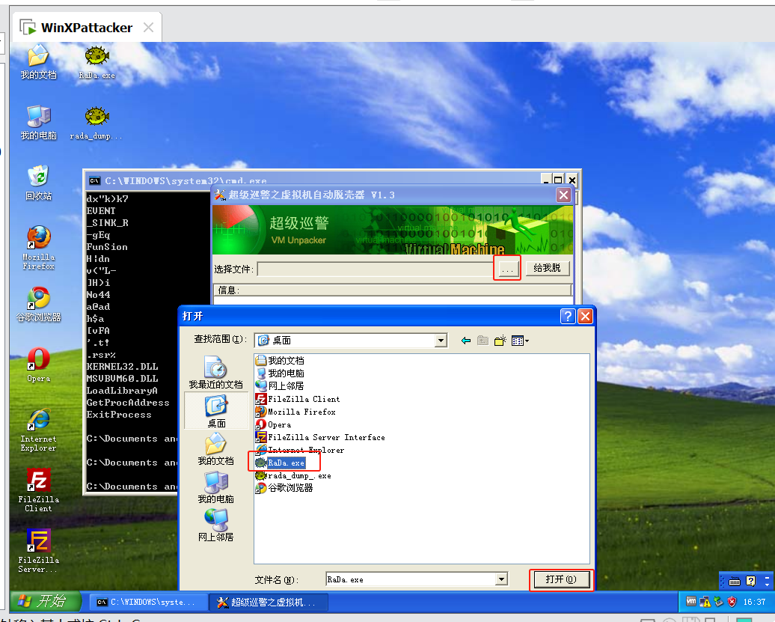775x622 pixels.
Task: Create a new folder in the dialog
Action: coord(500,341)
